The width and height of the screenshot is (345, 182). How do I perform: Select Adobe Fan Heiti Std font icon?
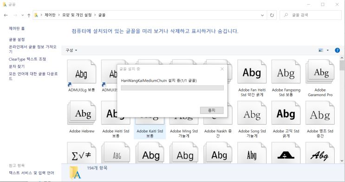(x=252, y=72)
